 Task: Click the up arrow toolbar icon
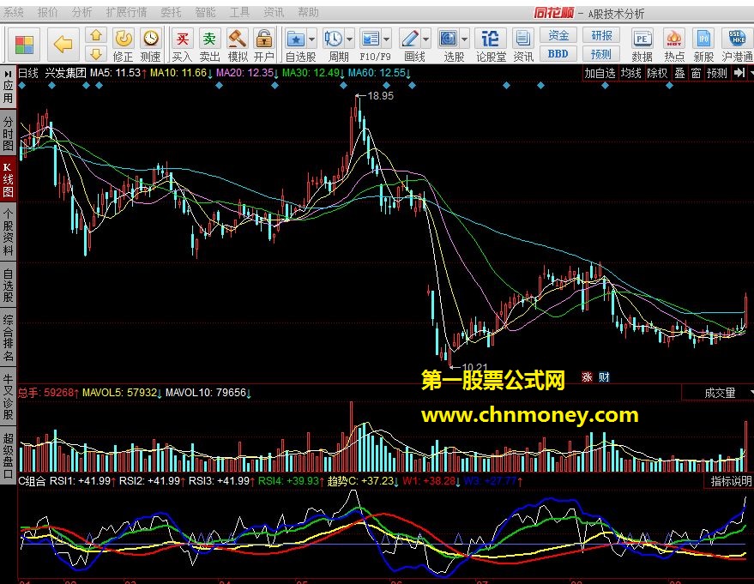[96, 35]
